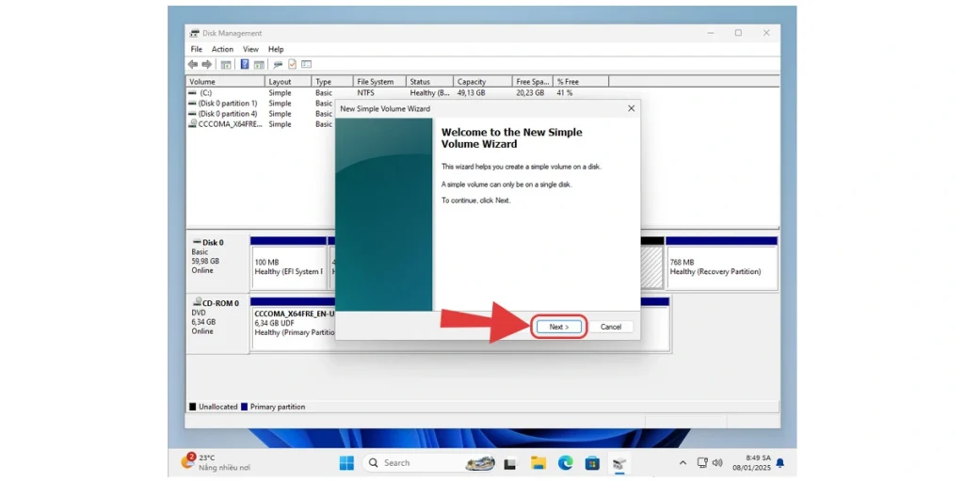Click the Forward arrow in the toolbar
This screenshot has height=482, width=964.
tap(206, 64)
